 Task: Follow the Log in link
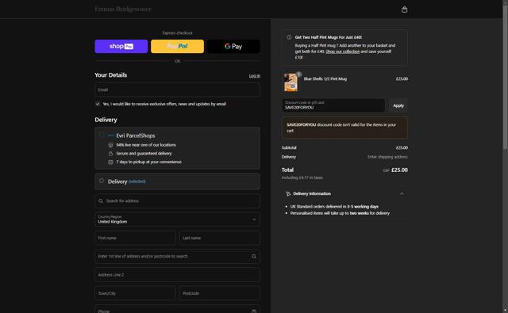(x=254, y=75)
